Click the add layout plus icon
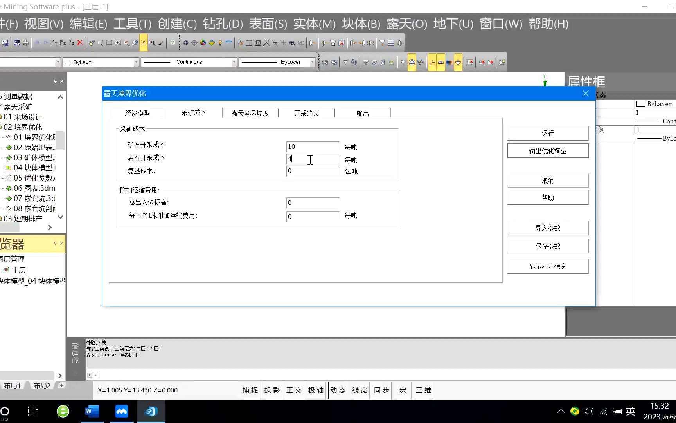This screenshot has height=423, width=676. click(61, 385)
